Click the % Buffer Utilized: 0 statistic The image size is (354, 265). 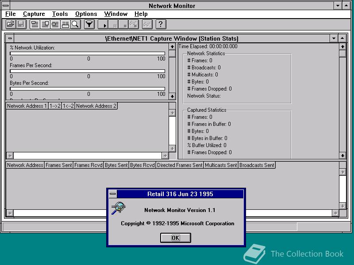point(207,145)
